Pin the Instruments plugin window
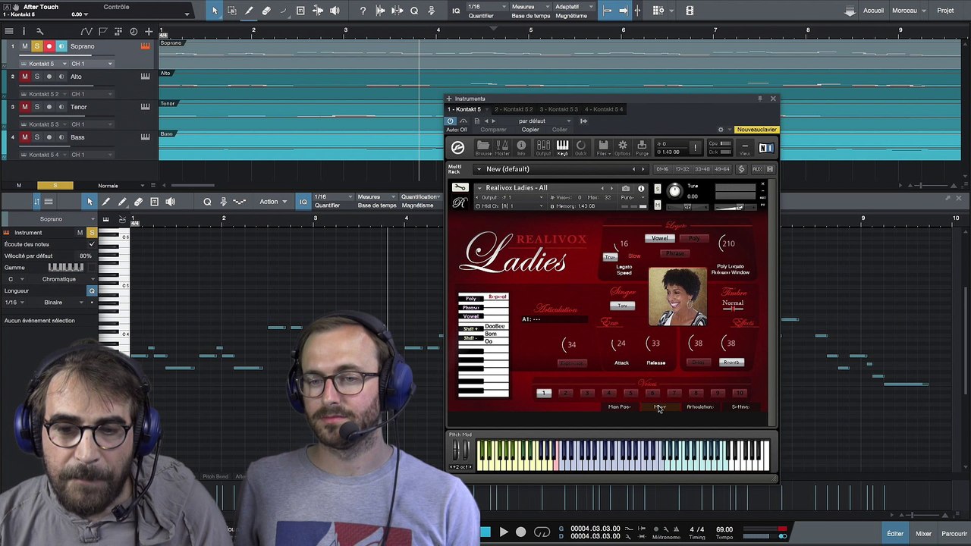971x546 pixels. click(759, 99)
